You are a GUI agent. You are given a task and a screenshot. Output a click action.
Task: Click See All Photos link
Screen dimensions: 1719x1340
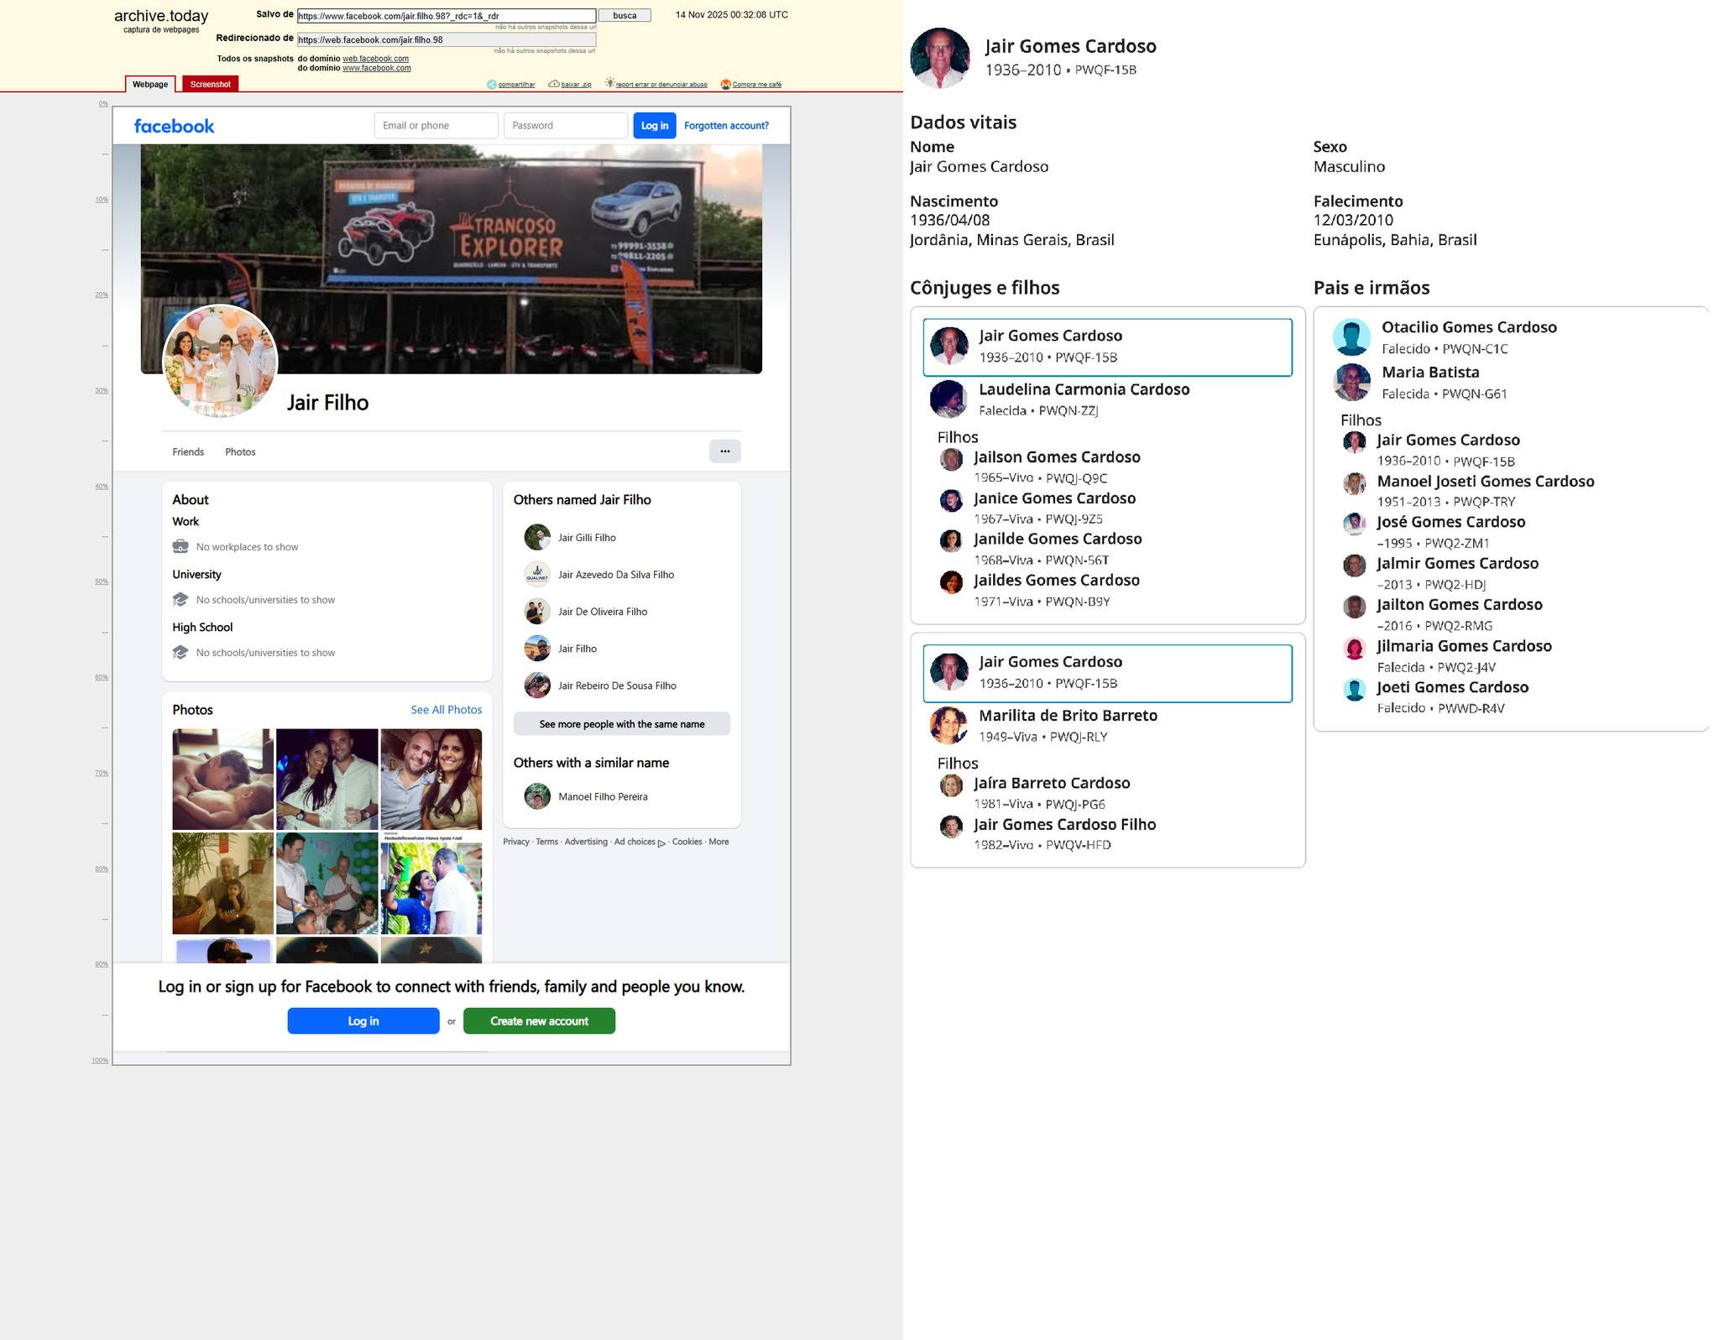point(446,710)
